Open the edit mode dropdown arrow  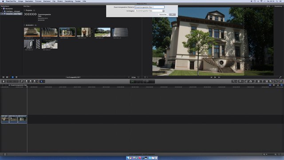tap(37, 81)
